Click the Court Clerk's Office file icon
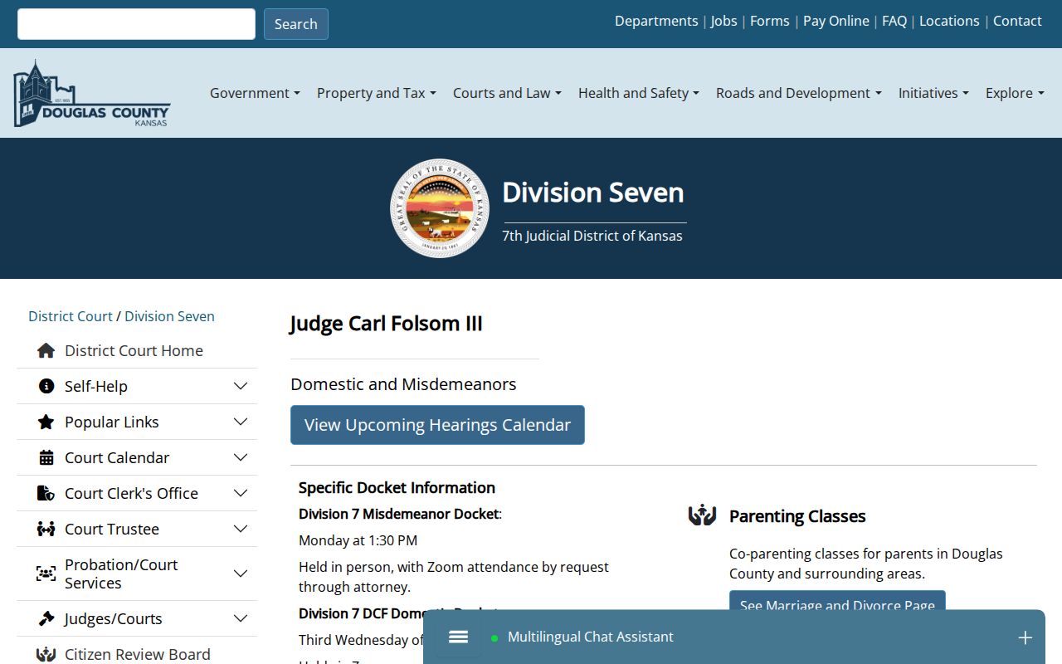 click(x=46, y=493)
